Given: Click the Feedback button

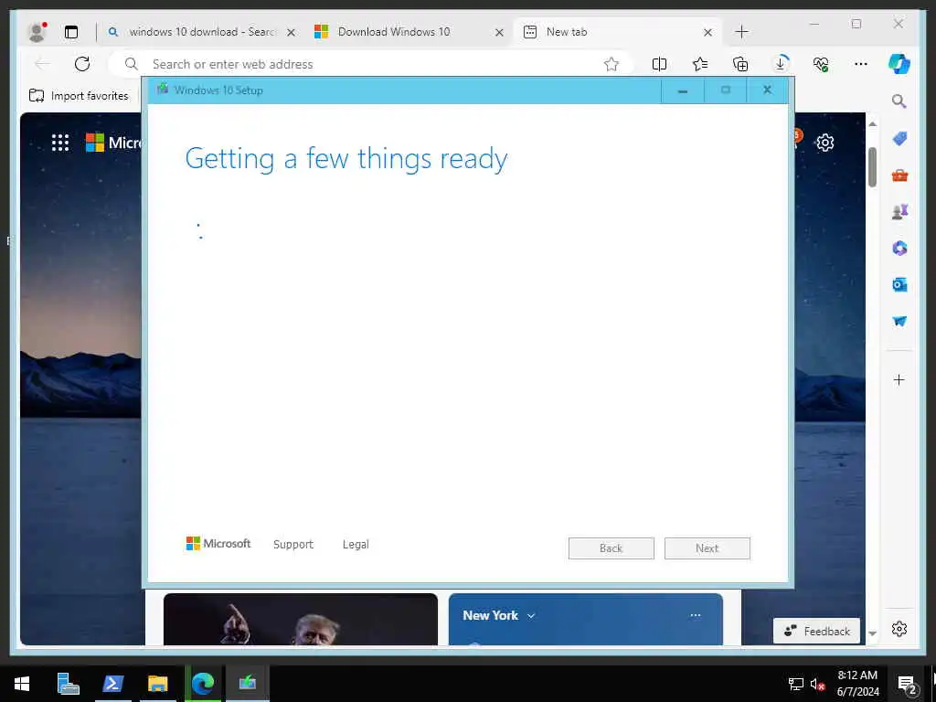Looking at the screenshot, I should (x=816, y=631).
